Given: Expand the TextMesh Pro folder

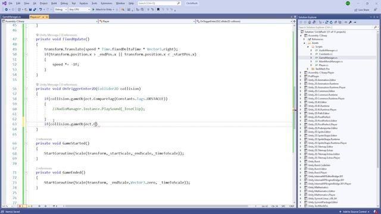Looking at the screenshot, I should 308,69.
